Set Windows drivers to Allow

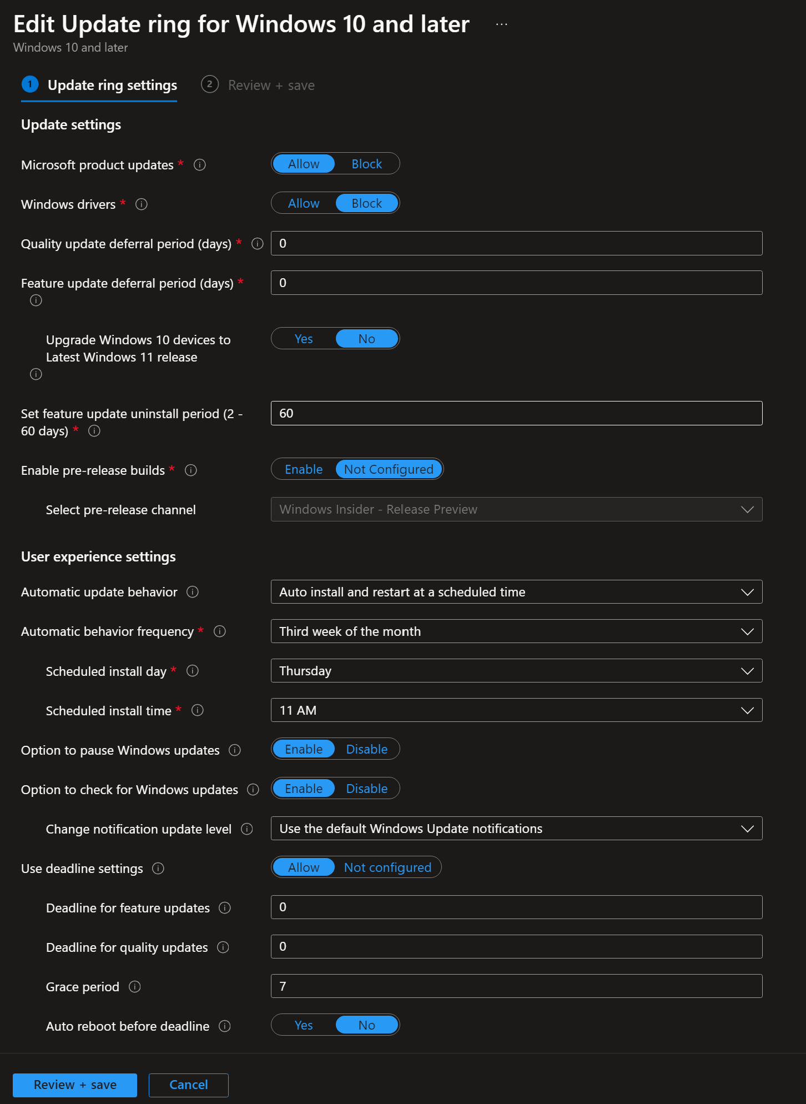(304, 203)
